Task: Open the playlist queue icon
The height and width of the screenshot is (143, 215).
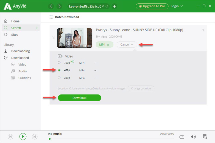Action: [x=205, y=137]
